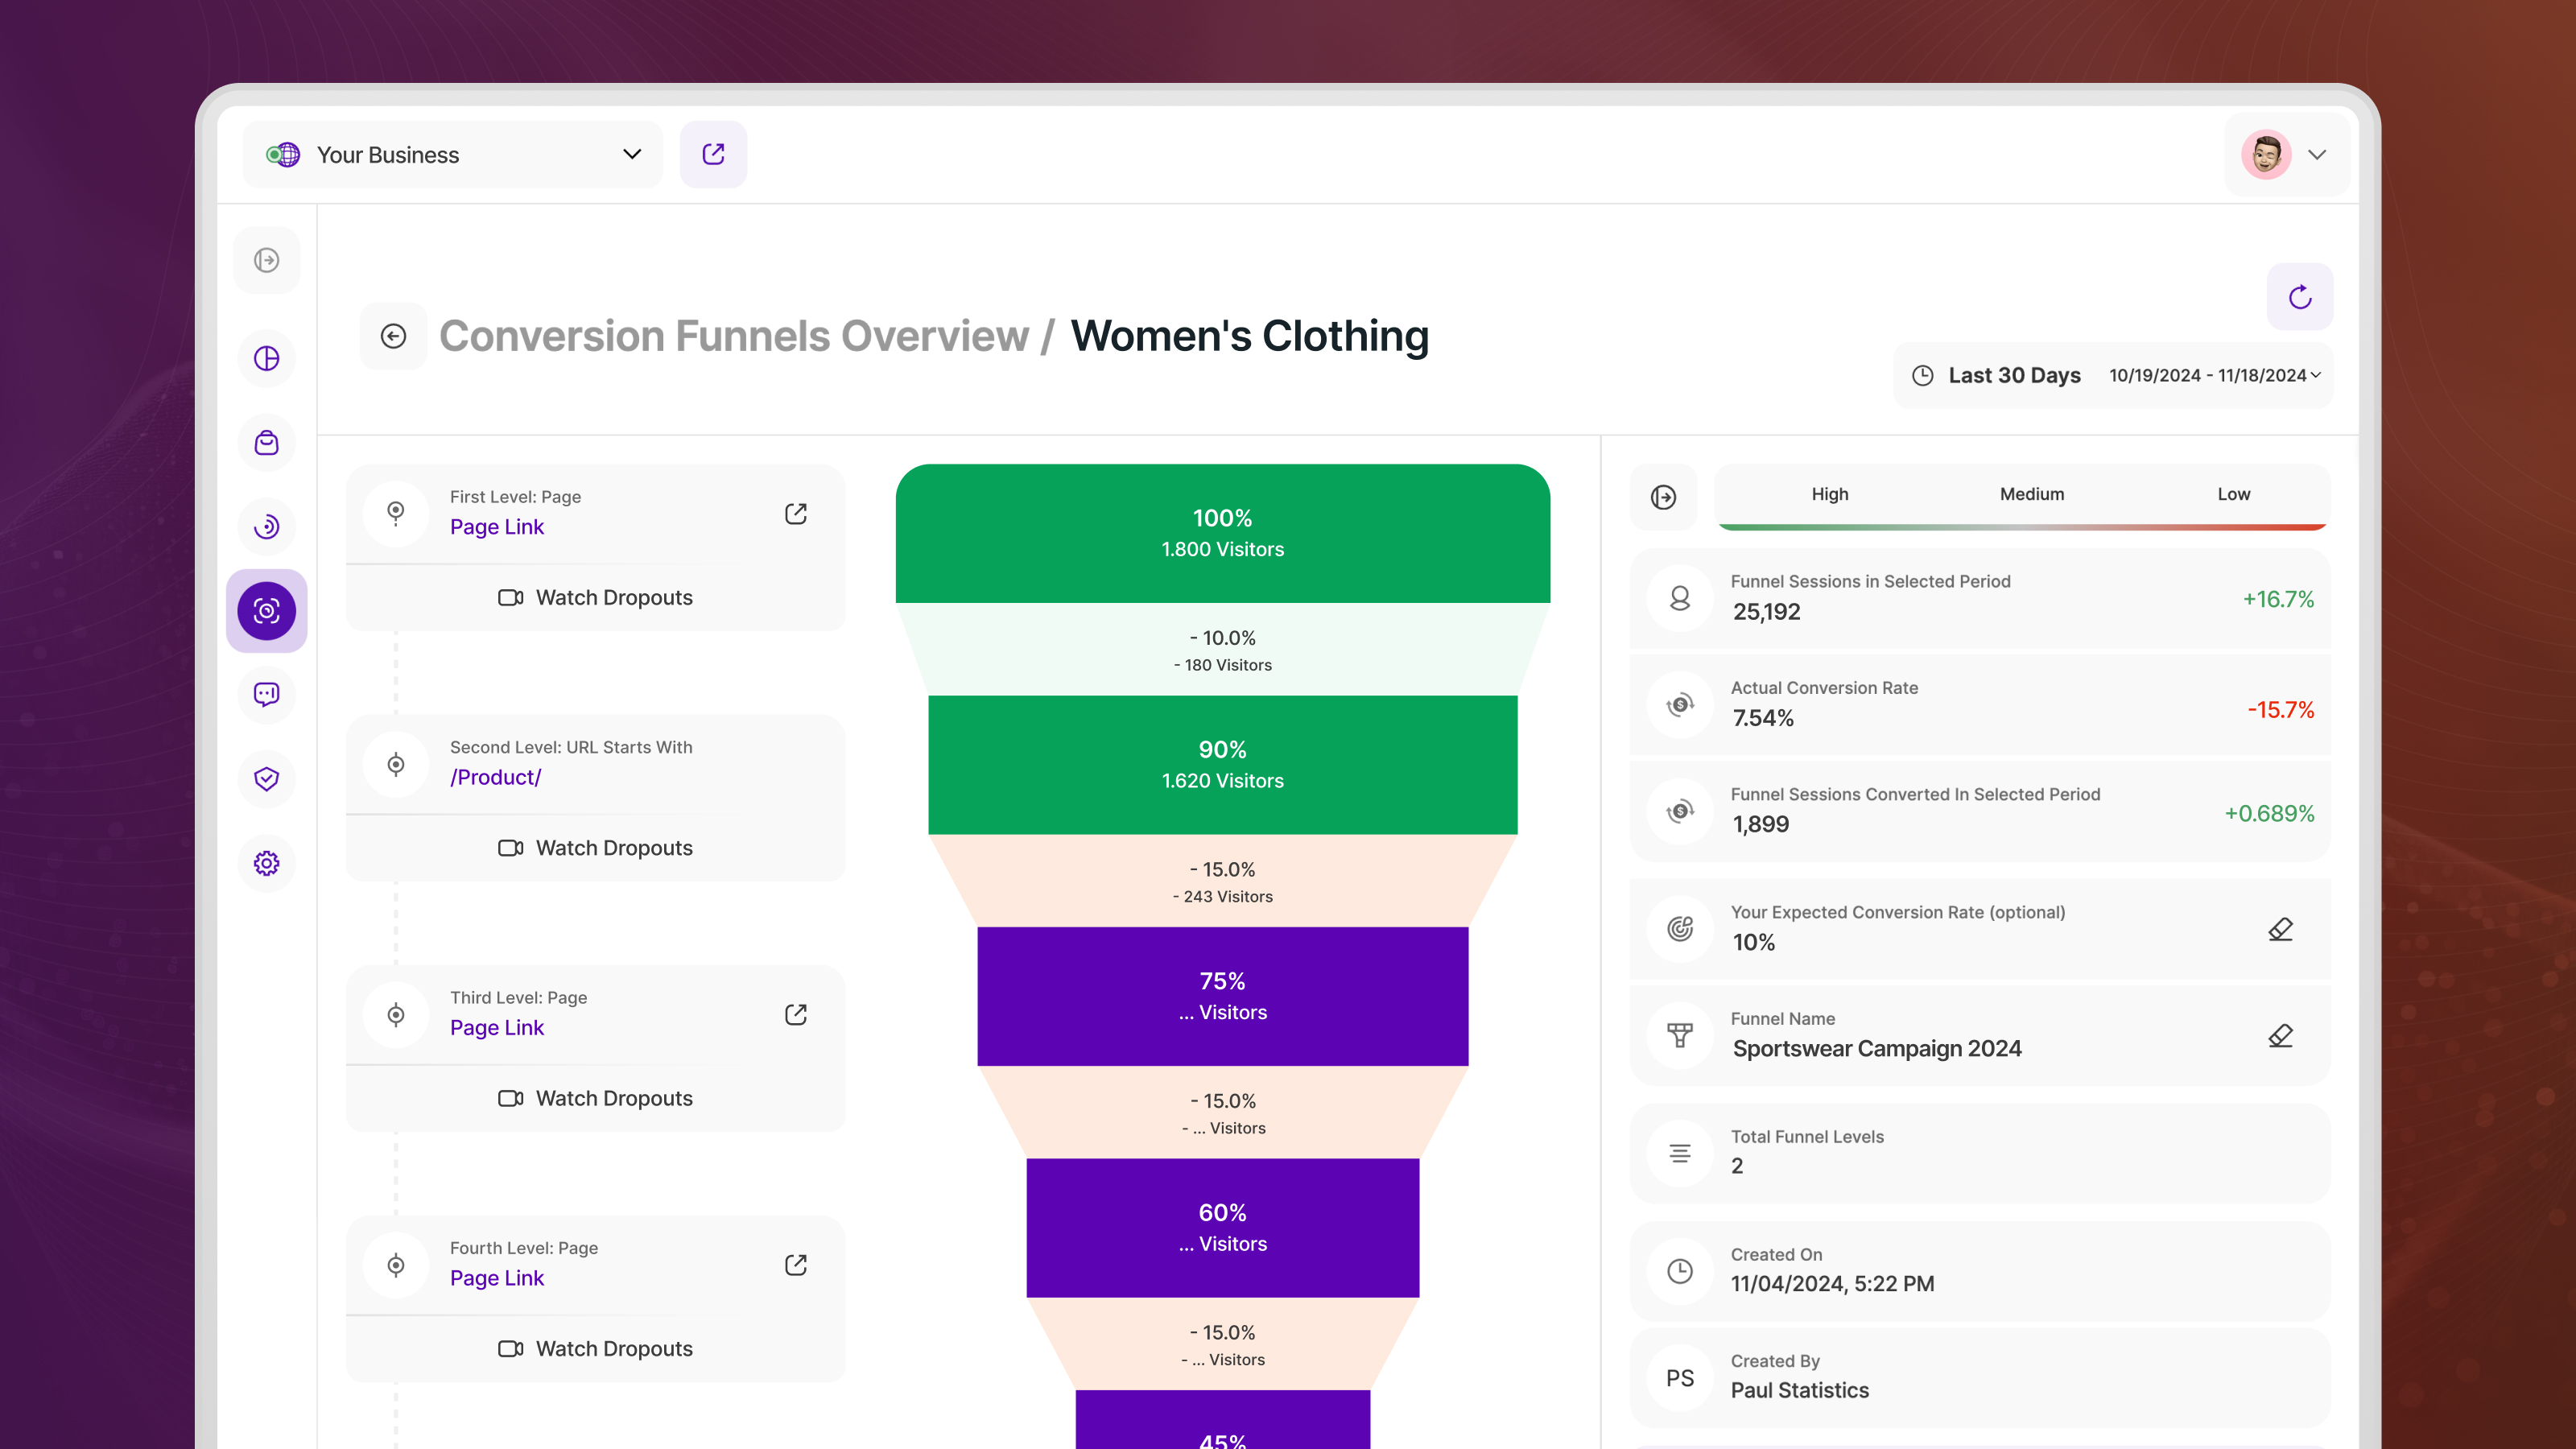The image size is (2576, 1449).
Task: Click the -15.7% conversion change value
Action: [x=2280, y=710]
